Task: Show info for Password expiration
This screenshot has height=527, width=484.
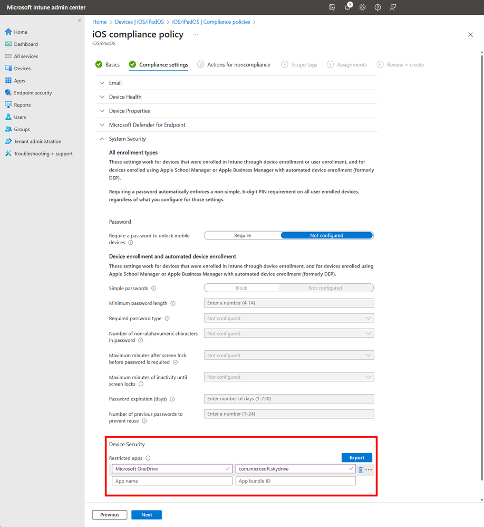Action: click(172, 399)
